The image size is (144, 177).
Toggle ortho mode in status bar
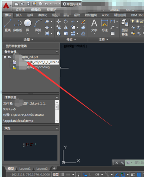91,174
